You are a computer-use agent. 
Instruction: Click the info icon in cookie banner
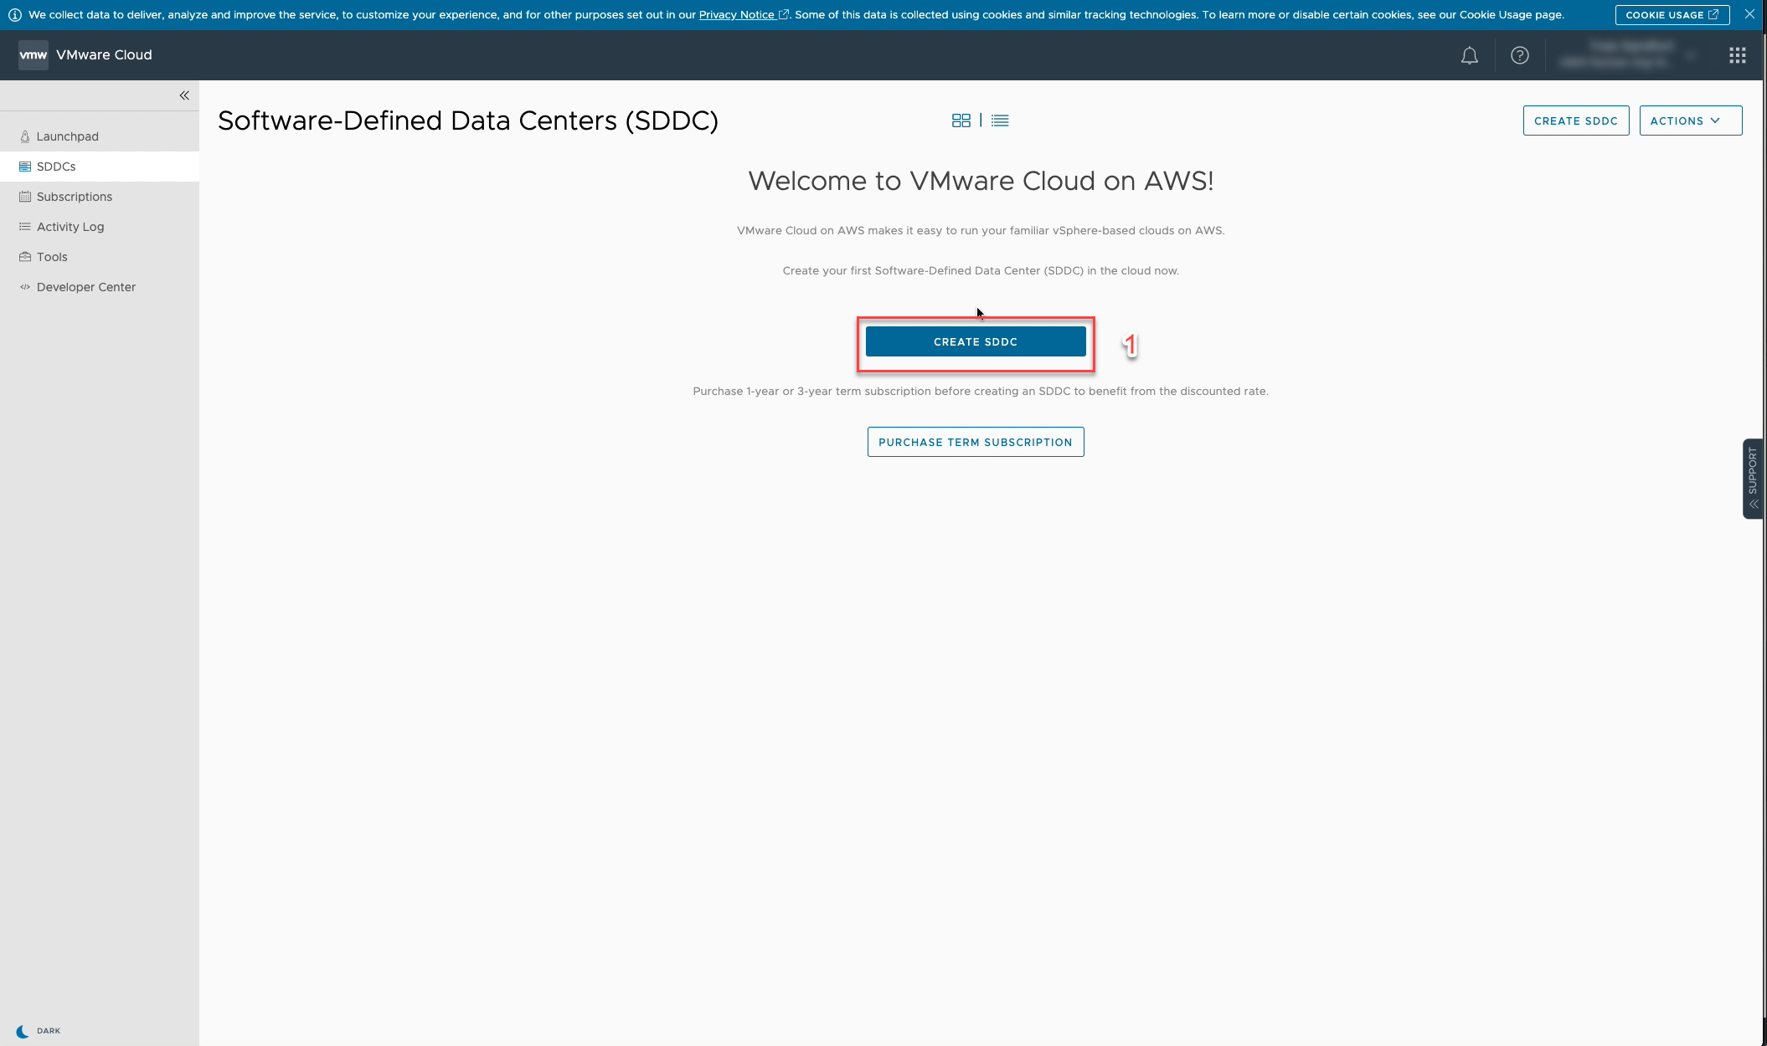[14, 15]
